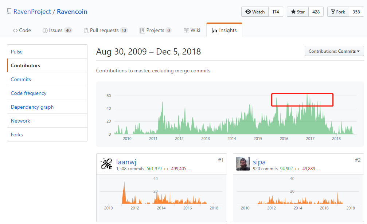The height and width of the screenshot is (224, 367).
Task: Open laanwj's avatar image
Action: click(x=106, y=164)
